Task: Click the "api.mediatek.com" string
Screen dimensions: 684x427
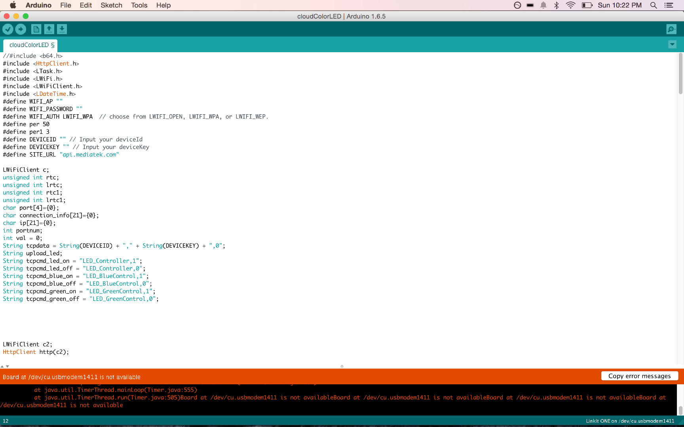Action: [x=89, y=154]
